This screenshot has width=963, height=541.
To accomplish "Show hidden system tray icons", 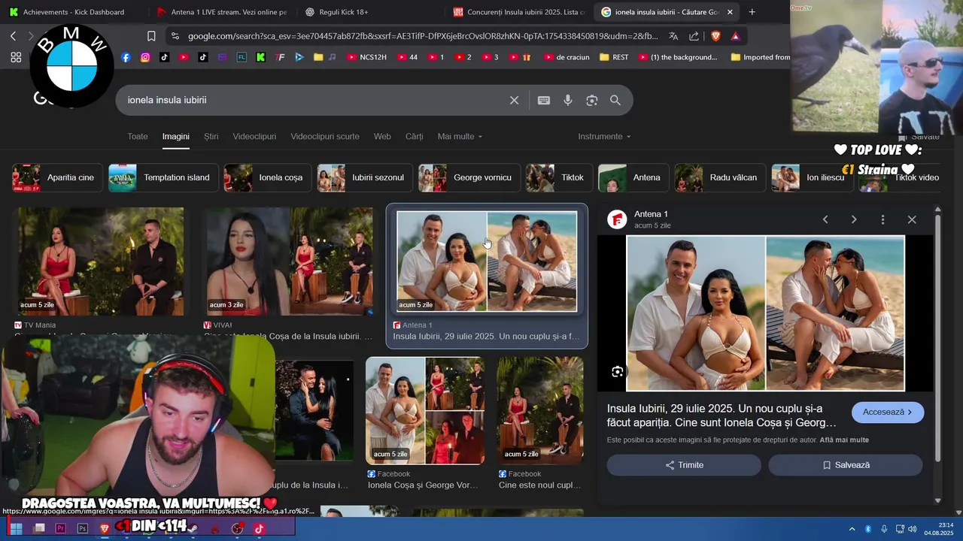I will pyautogui.click(x=852, y=529).
